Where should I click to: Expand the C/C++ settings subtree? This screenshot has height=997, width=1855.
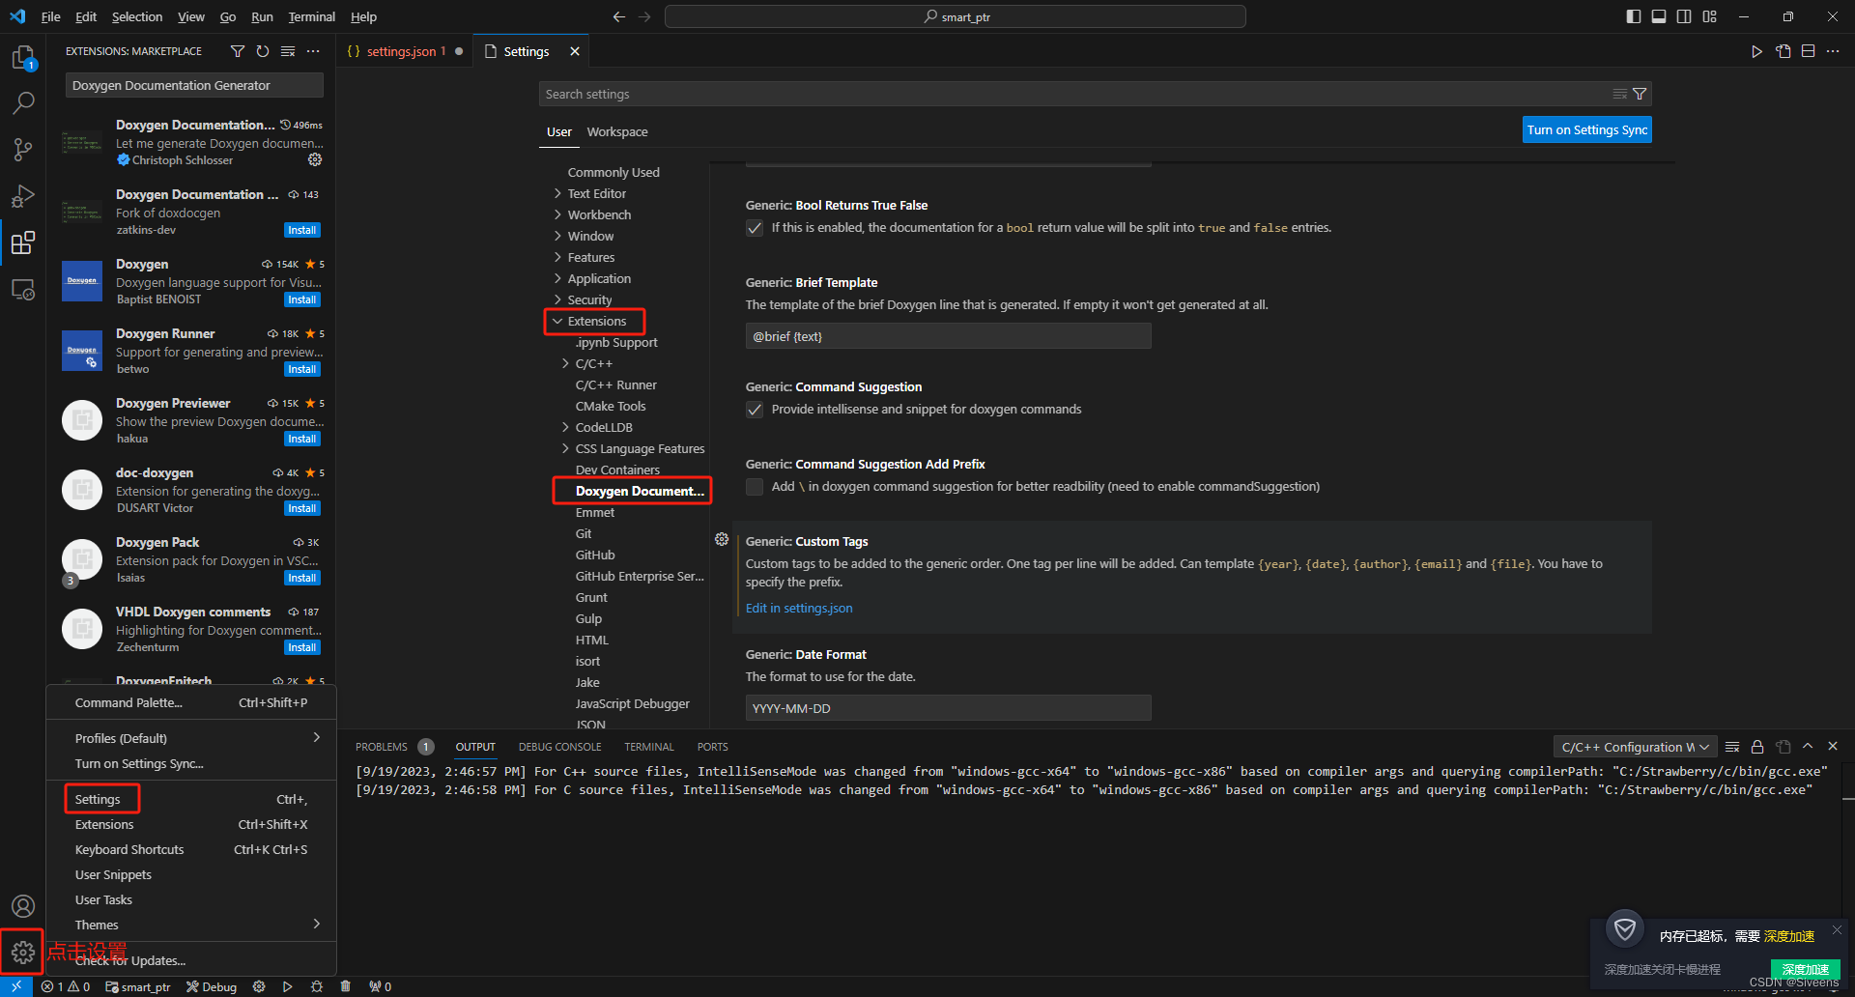point(565,363)
